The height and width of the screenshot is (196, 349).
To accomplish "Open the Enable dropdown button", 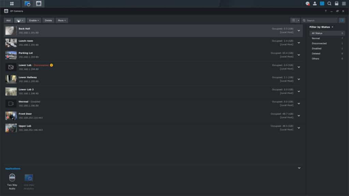I will click(34, 20).
